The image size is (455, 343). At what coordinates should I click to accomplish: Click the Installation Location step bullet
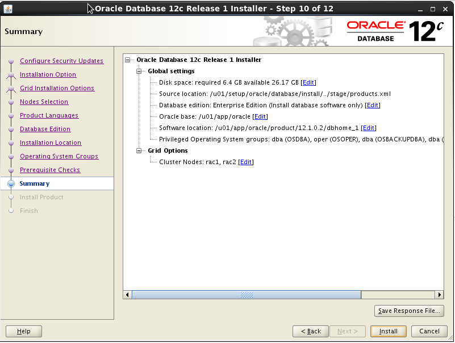click(x=11, y=143)
